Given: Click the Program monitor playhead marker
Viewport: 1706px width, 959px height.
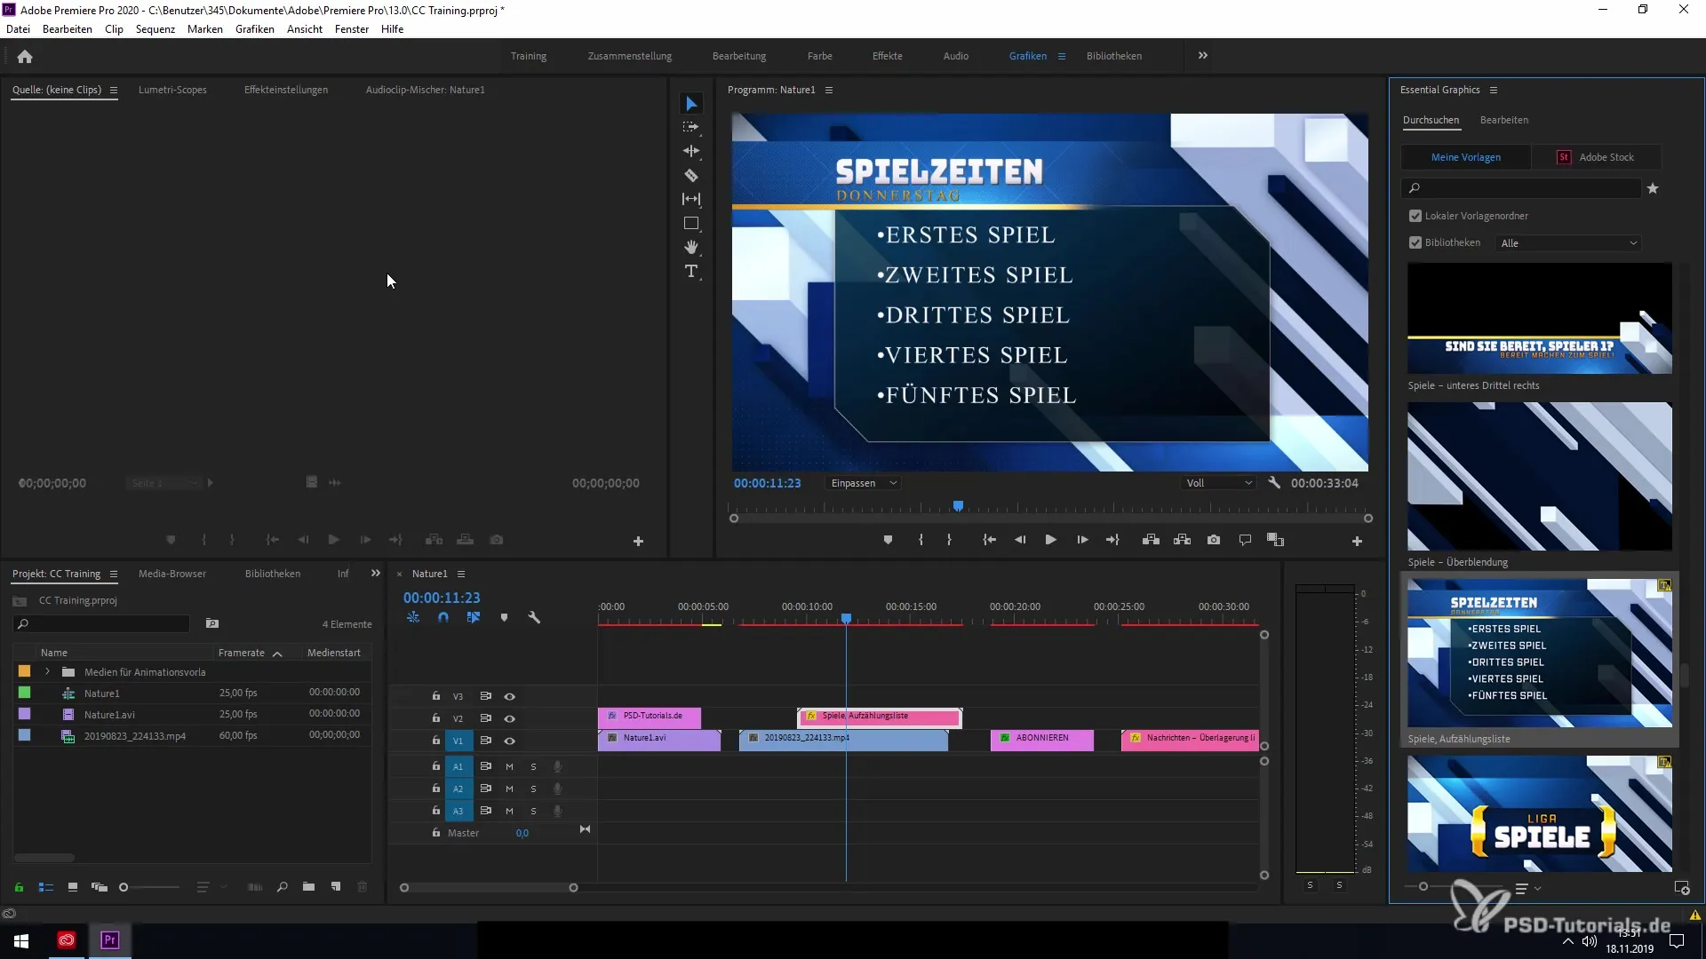Looking at the screenshot, I should (958, 506).
